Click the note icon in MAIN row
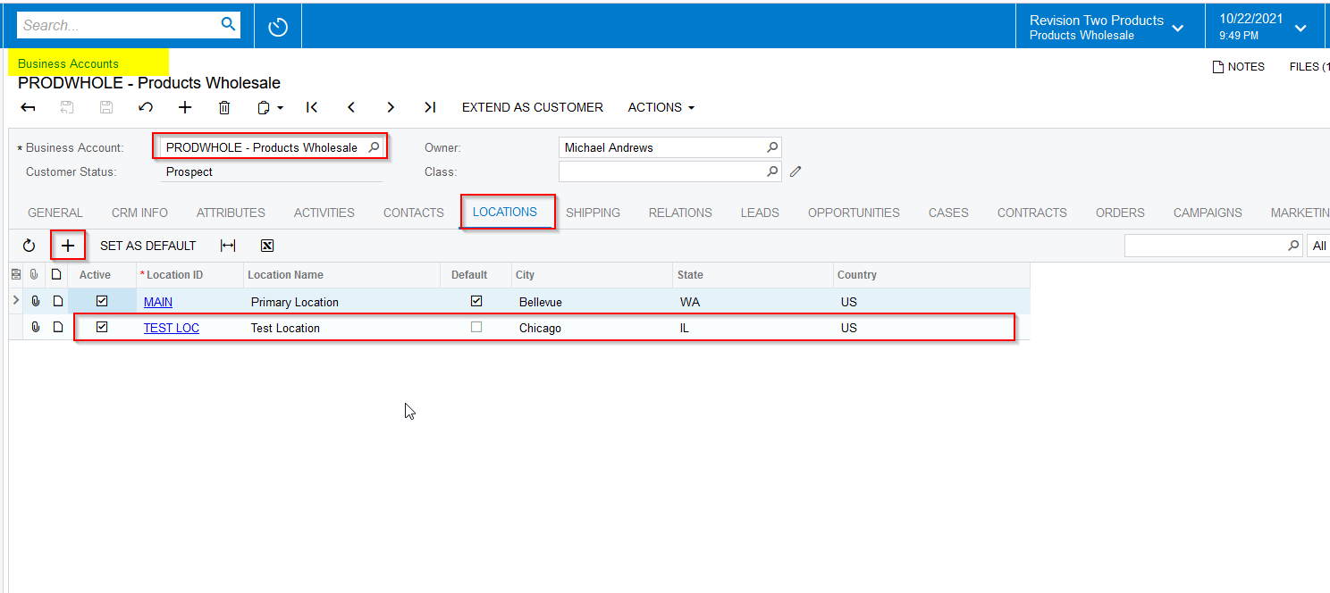 pos(57,302)
